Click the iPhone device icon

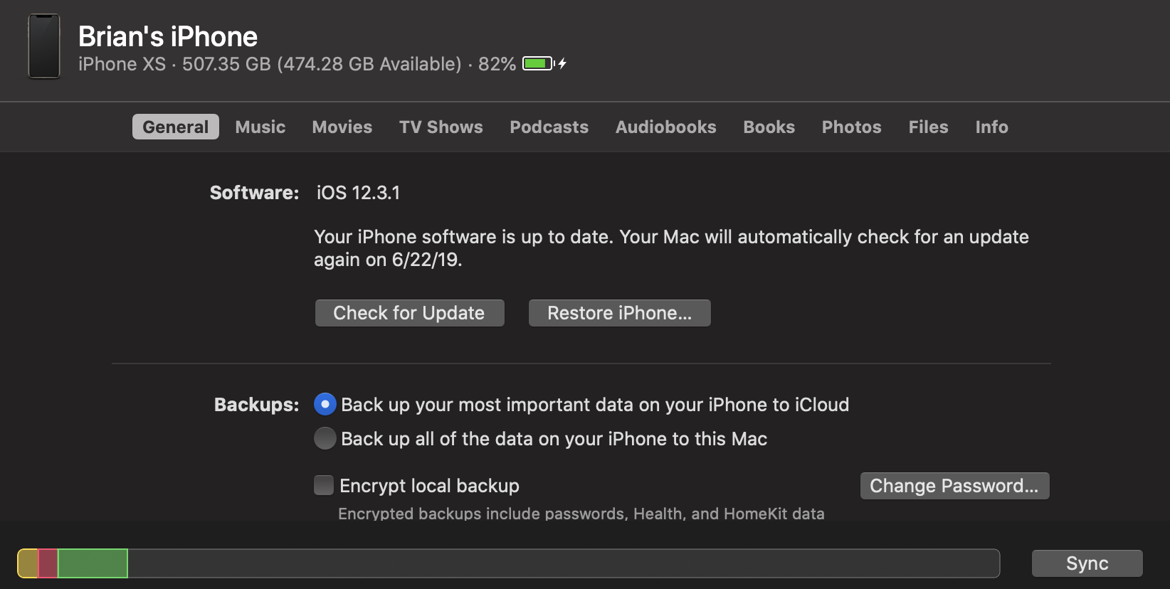(44, 46)
